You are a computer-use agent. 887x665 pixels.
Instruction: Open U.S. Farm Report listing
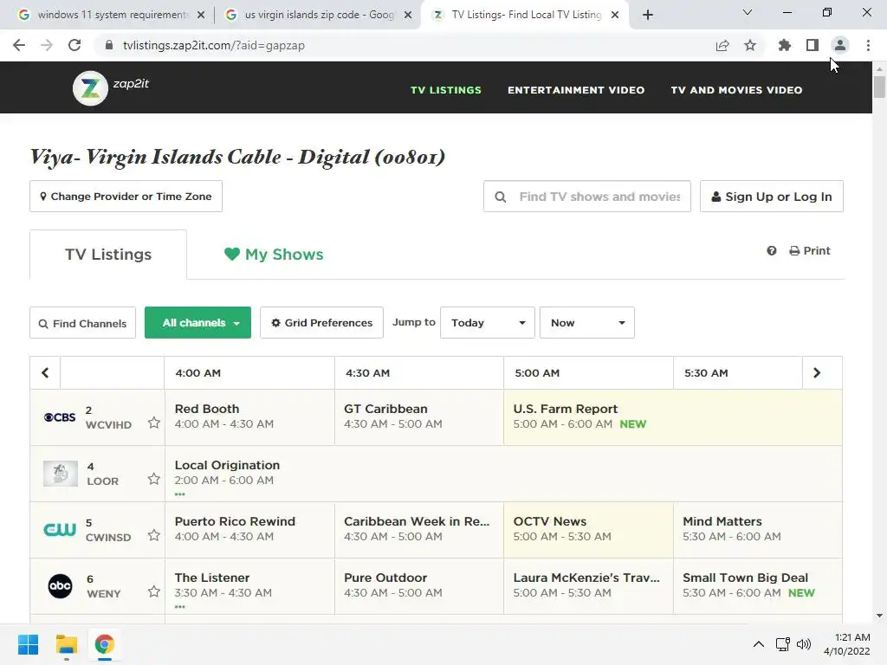click(672, 417)
